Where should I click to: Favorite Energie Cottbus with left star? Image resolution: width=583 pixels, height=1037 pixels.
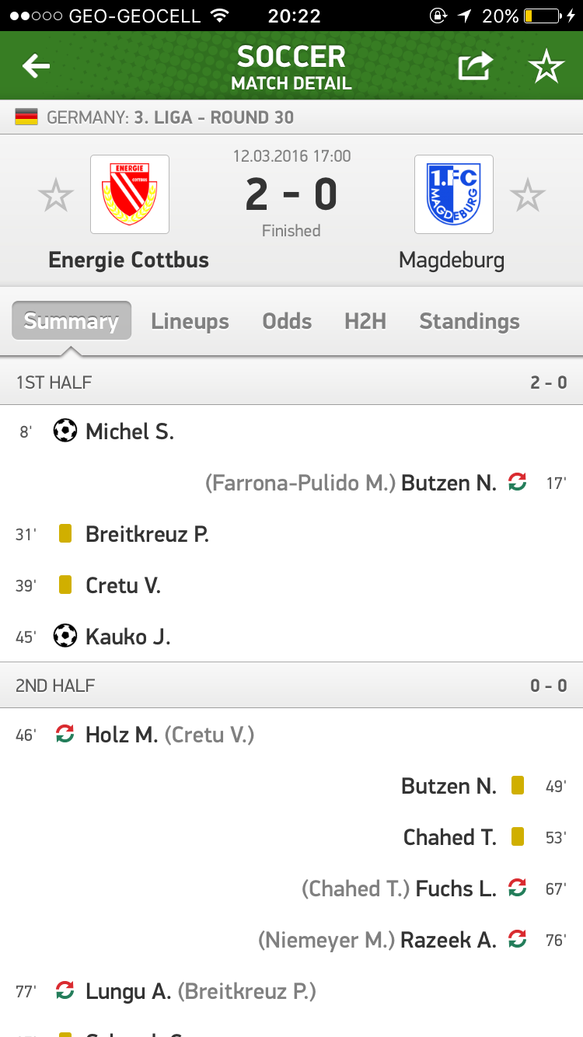(x=56, y=195)
